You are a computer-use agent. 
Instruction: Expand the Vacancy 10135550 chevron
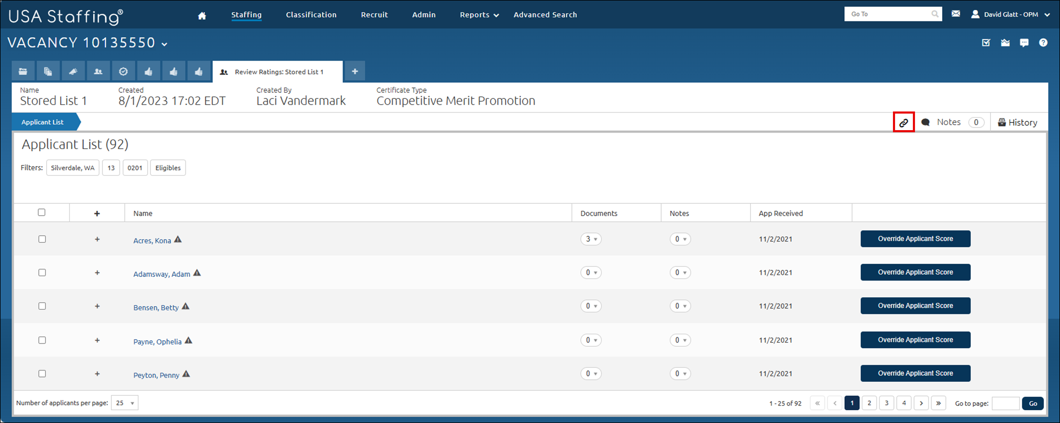coord(165,44)
